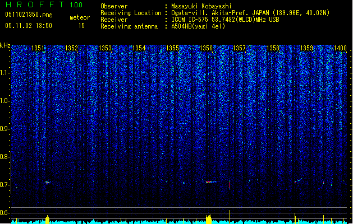Click the date stamp 05.11.02 13:50
The height and width of the screenshot is (224, 353).
click(x=29, y=26)
